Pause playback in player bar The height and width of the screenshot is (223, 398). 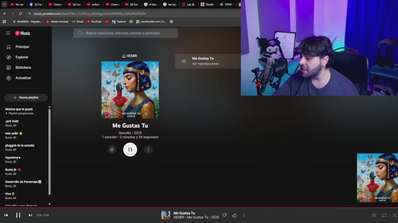(18, 215)
